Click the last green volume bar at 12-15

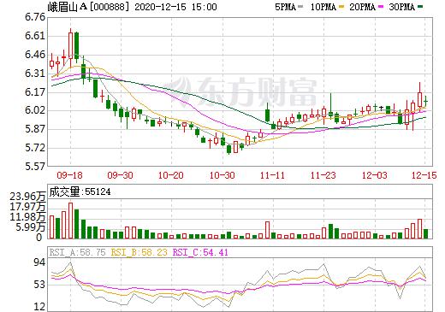[426, 233]
